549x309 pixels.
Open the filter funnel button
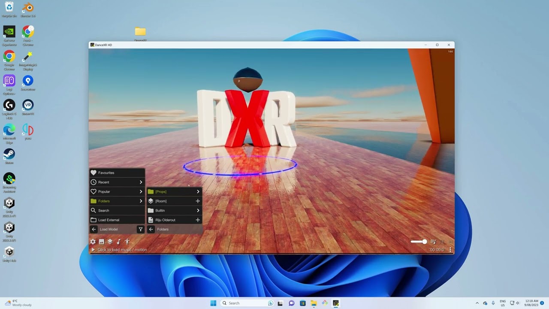(140, 229)
